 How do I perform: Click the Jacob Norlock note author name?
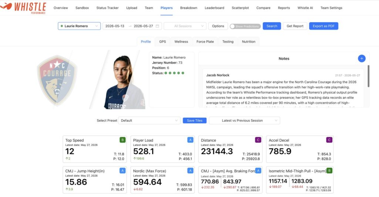point(218,75)
